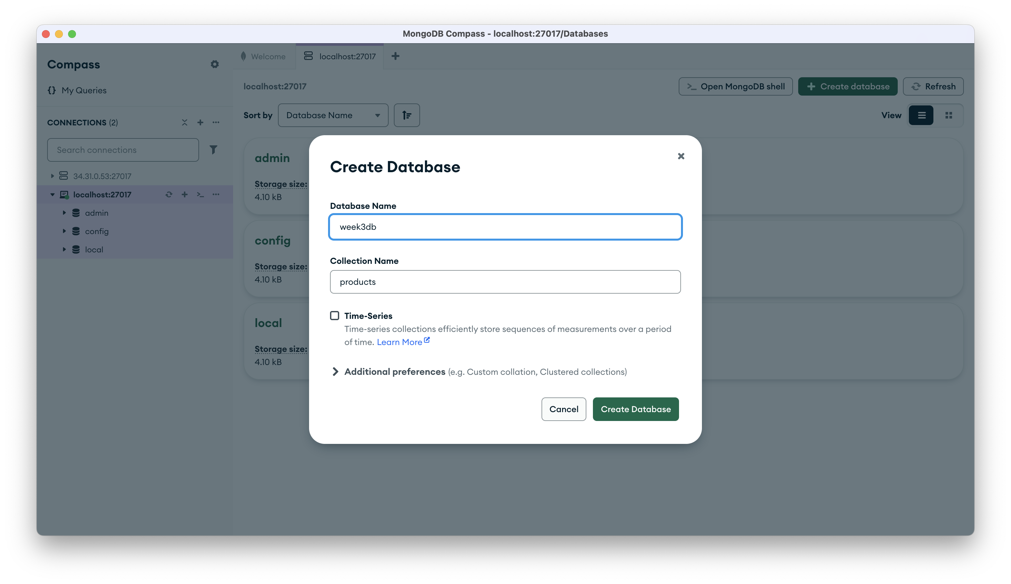Image resolution: width=1011 pixels, height=584 pixels.
Task: Show actions ellipsis on localhost:27017 row
Action: pos(216,194)
